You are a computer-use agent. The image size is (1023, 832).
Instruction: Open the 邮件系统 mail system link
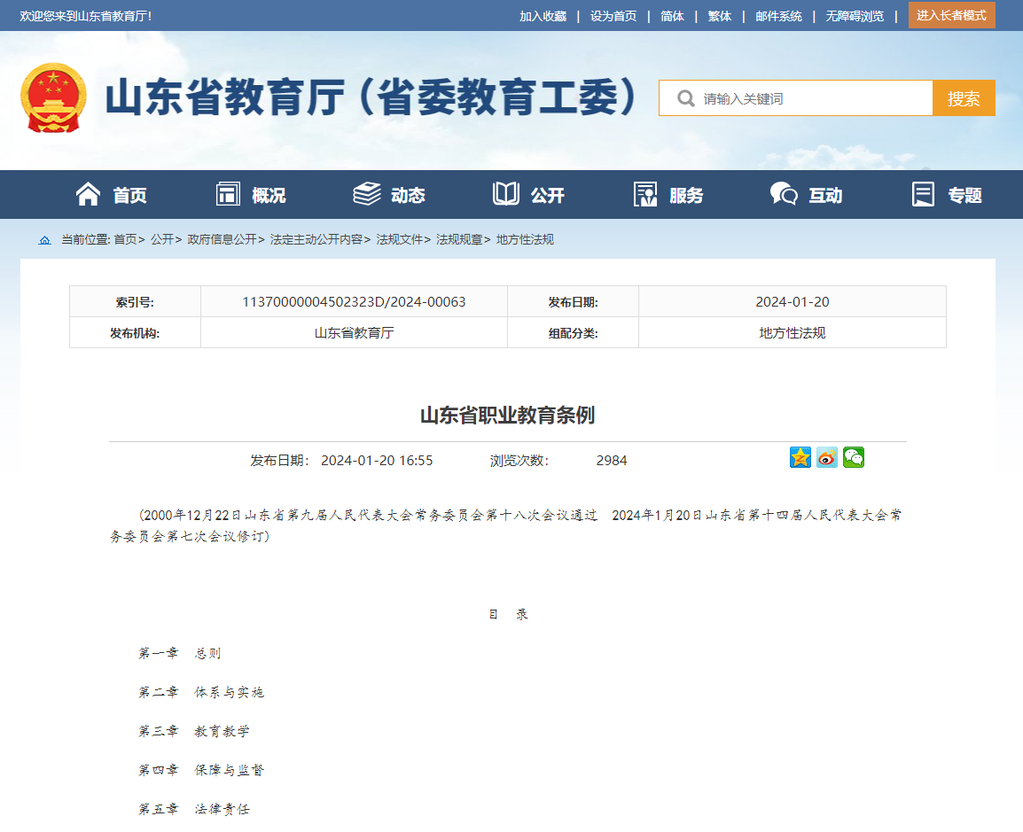point(778,16)
